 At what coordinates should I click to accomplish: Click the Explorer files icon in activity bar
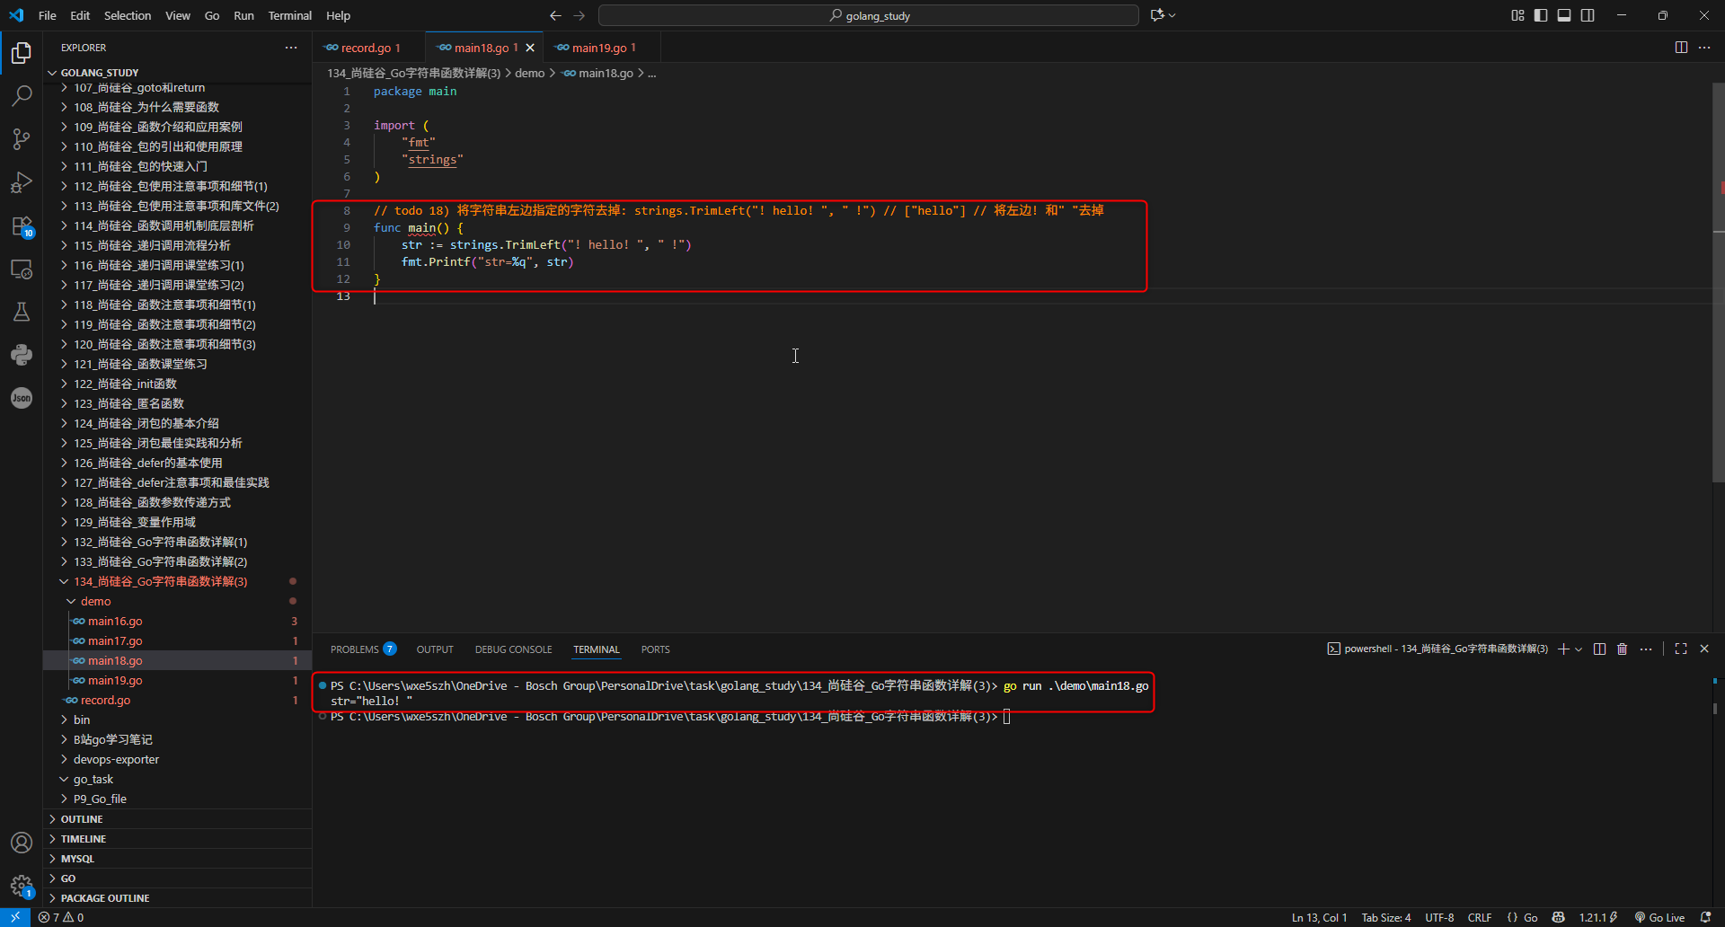(22, 53)
